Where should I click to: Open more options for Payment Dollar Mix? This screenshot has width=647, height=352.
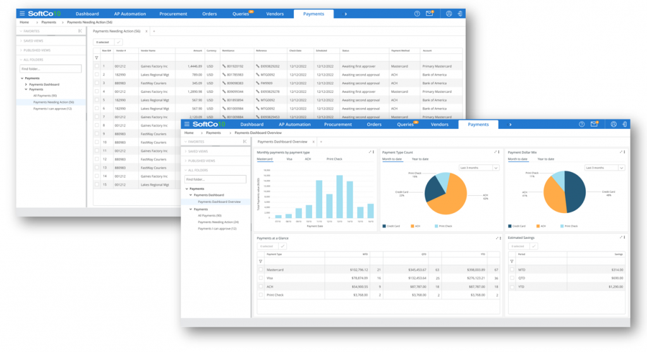tap(624, 152)
